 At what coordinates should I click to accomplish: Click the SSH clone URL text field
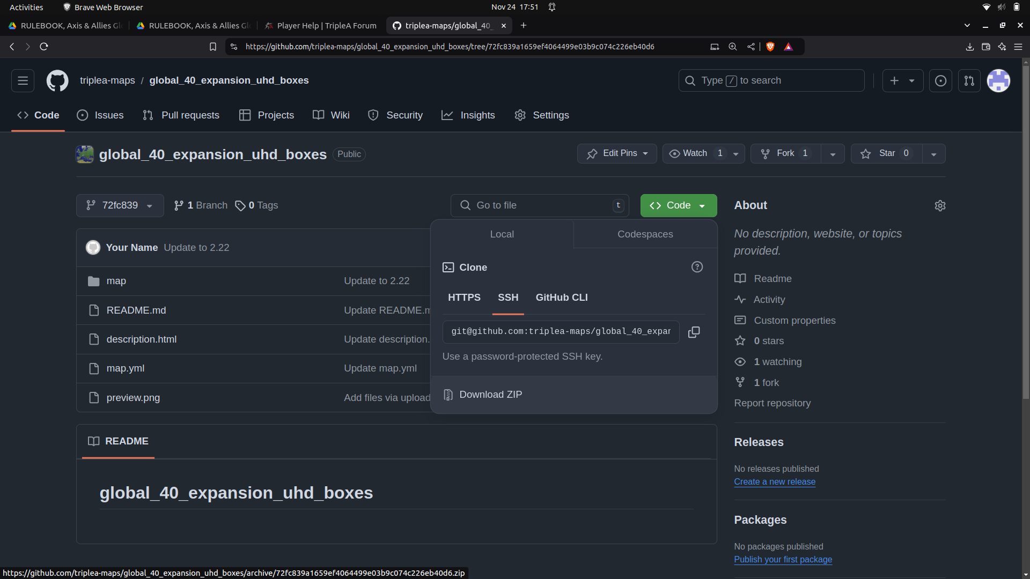(x=561, y=332)
